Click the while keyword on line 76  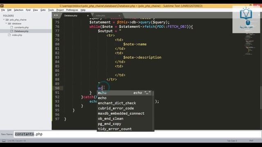tap(95, 27)
